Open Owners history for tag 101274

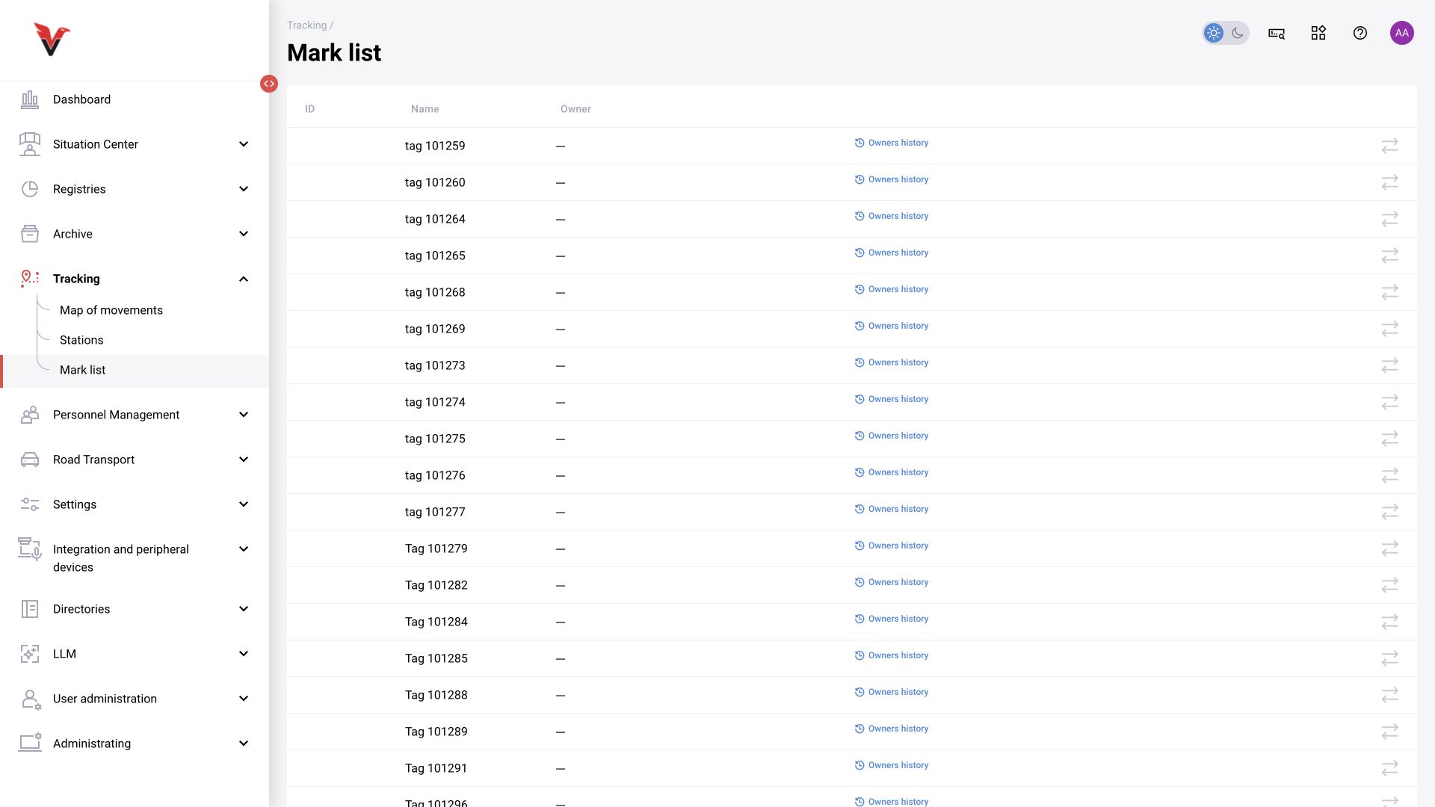892,399
